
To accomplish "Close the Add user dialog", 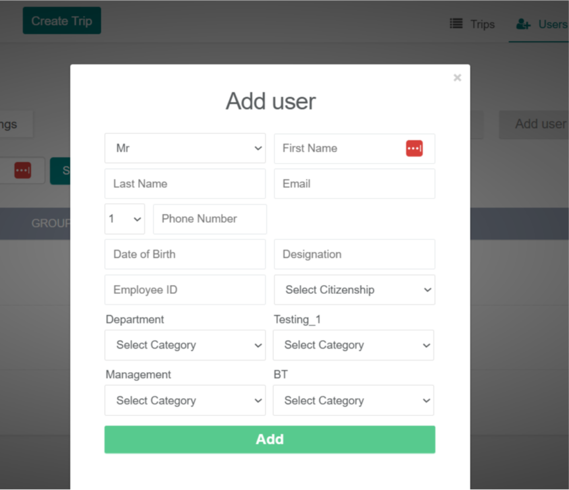I will pyautogui.click(x=457, y=78).
